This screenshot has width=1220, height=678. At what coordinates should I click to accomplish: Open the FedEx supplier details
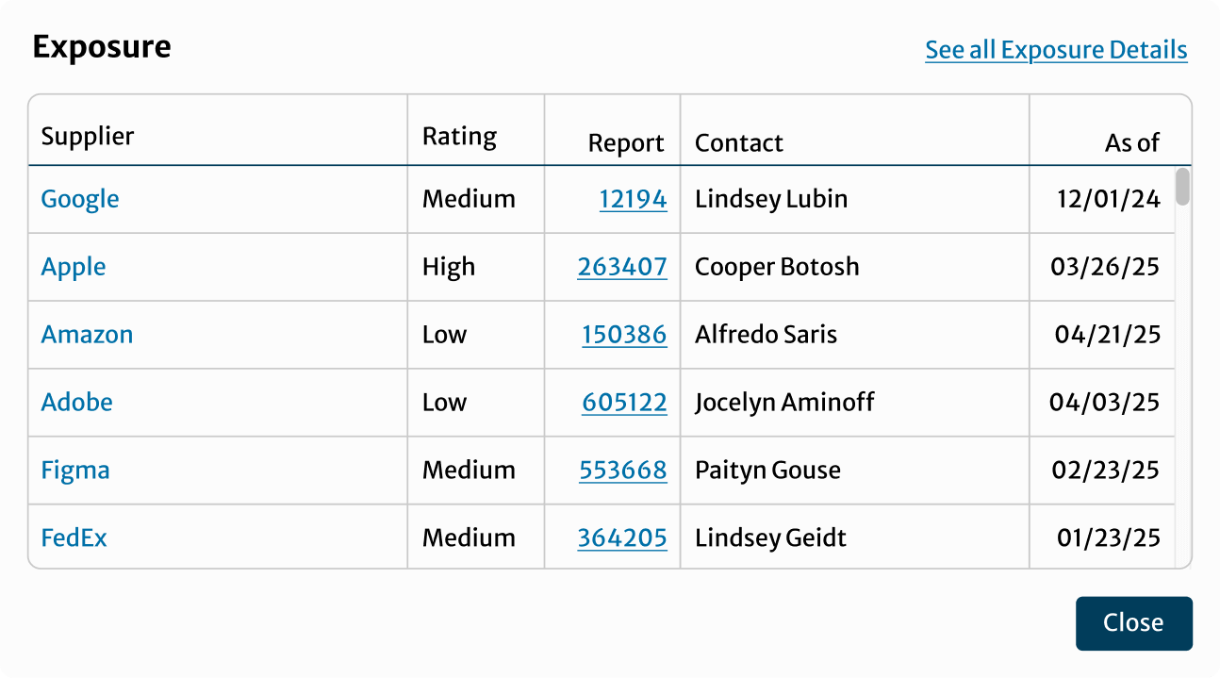[74, 537]
